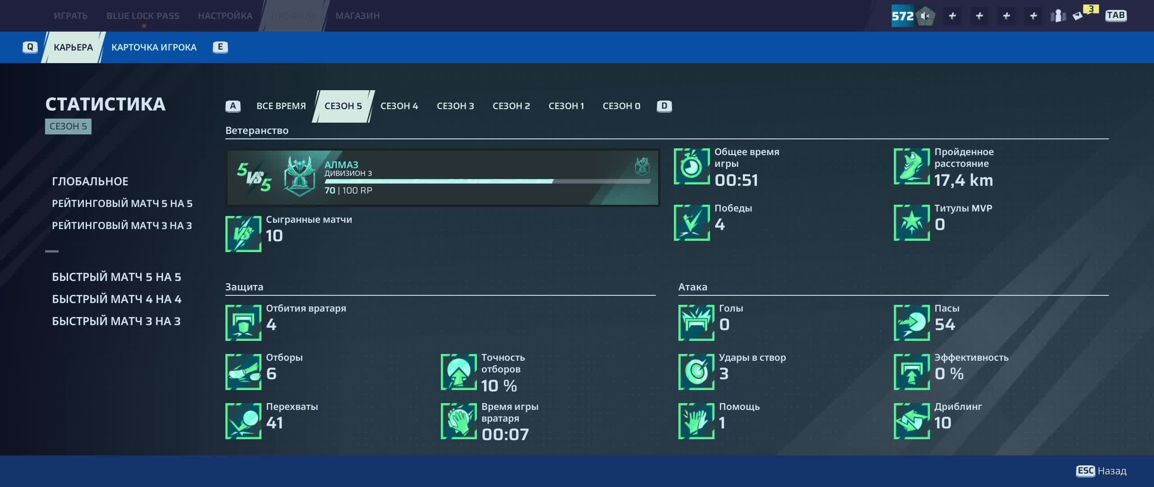Click the Q key hint before КАРЬЕРА
1154x487 pixels.
30,47
